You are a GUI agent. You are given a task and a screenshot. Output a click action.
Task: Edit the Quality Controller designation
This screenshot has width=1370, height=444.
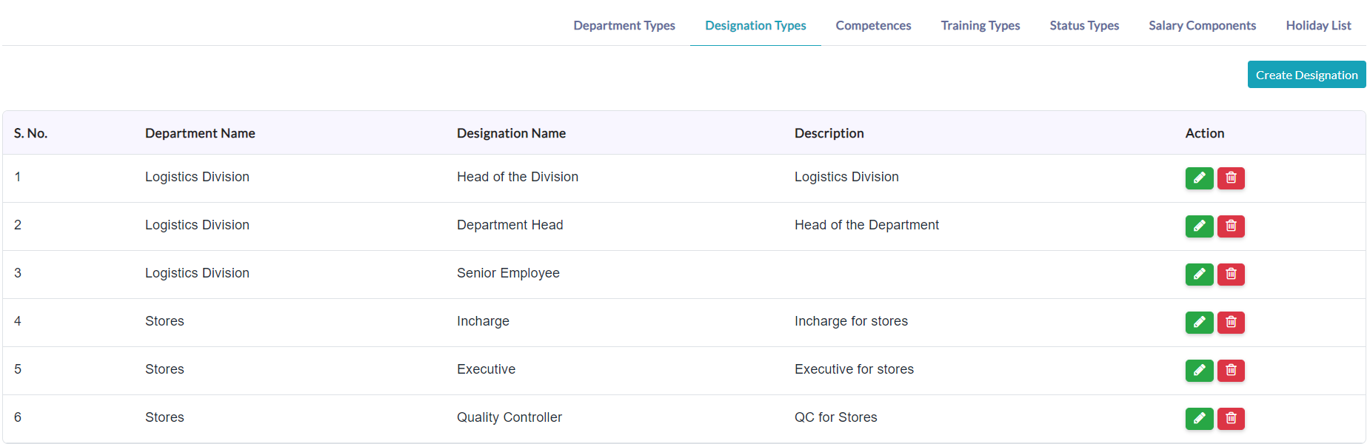pos(1199,419)
